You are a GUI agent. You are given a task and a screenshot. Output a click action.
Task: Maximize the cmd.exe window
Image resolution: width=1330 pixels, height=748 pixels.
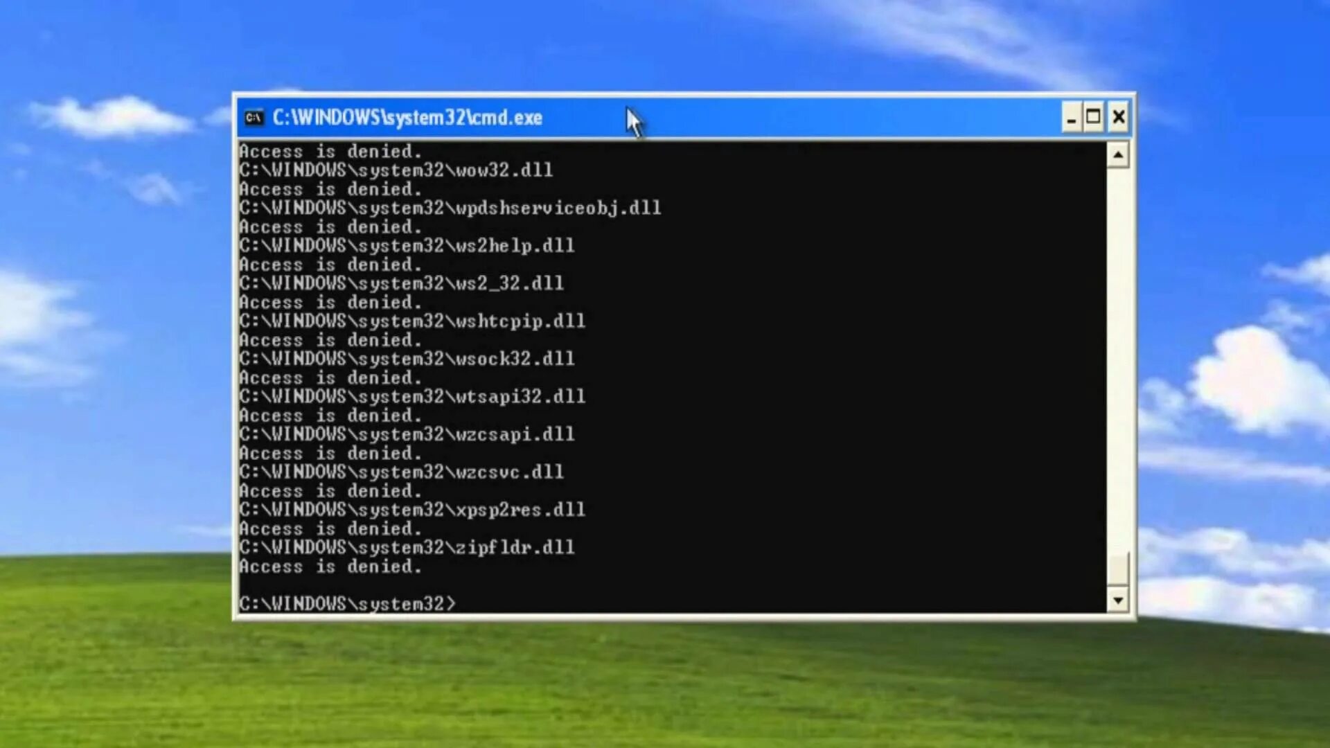tap(1094, 118)
